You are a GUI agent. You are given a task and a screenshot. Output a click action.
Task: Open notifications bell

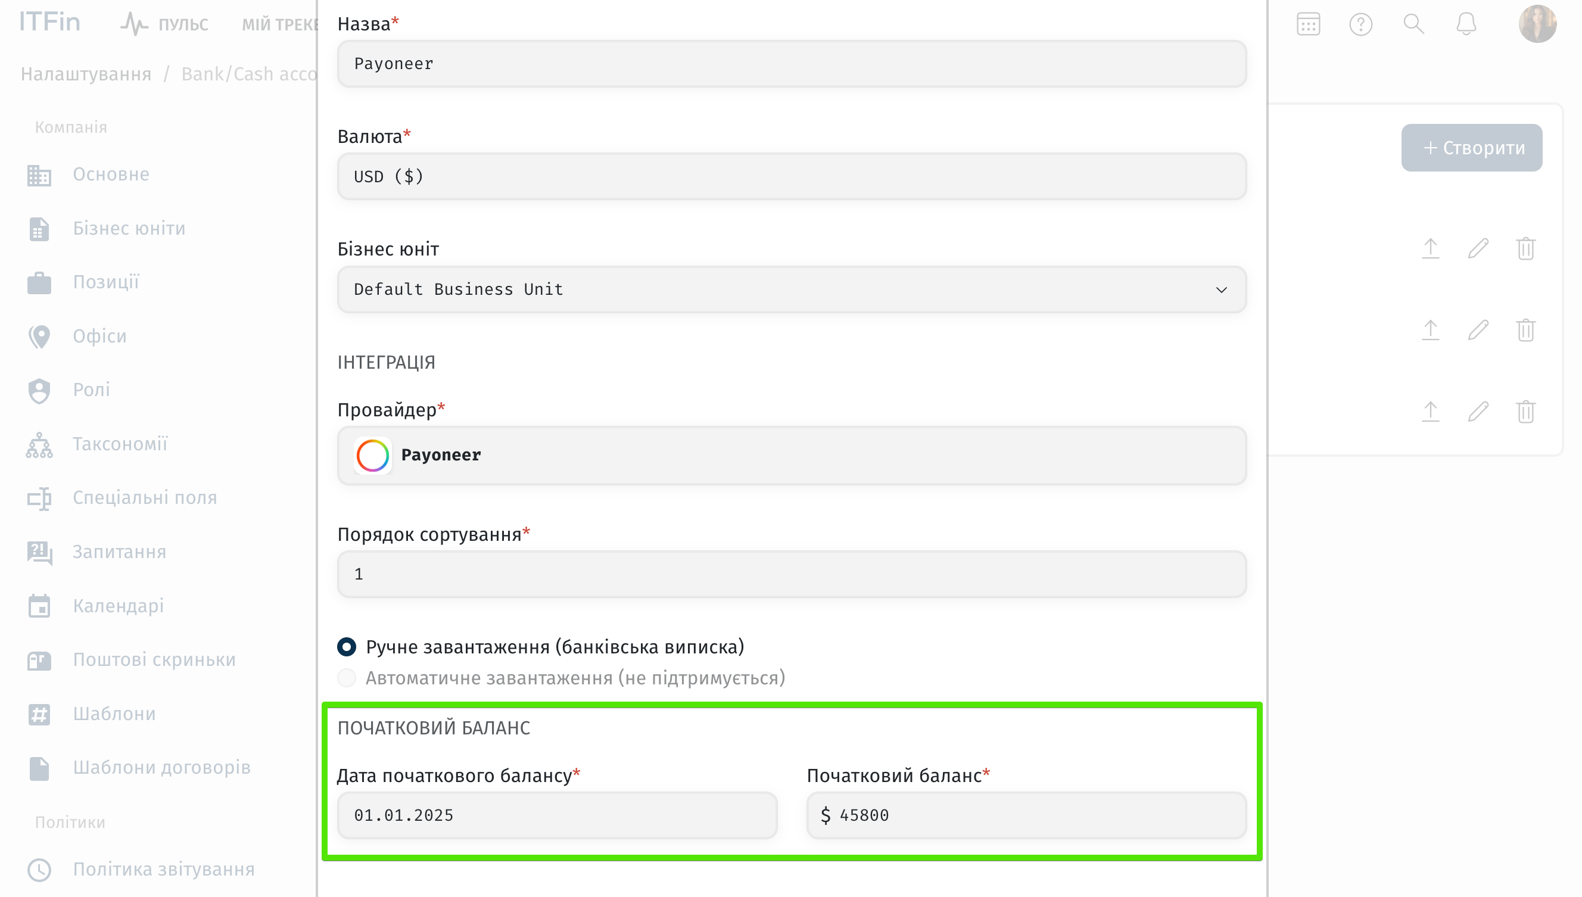[x=1466, y=24]
